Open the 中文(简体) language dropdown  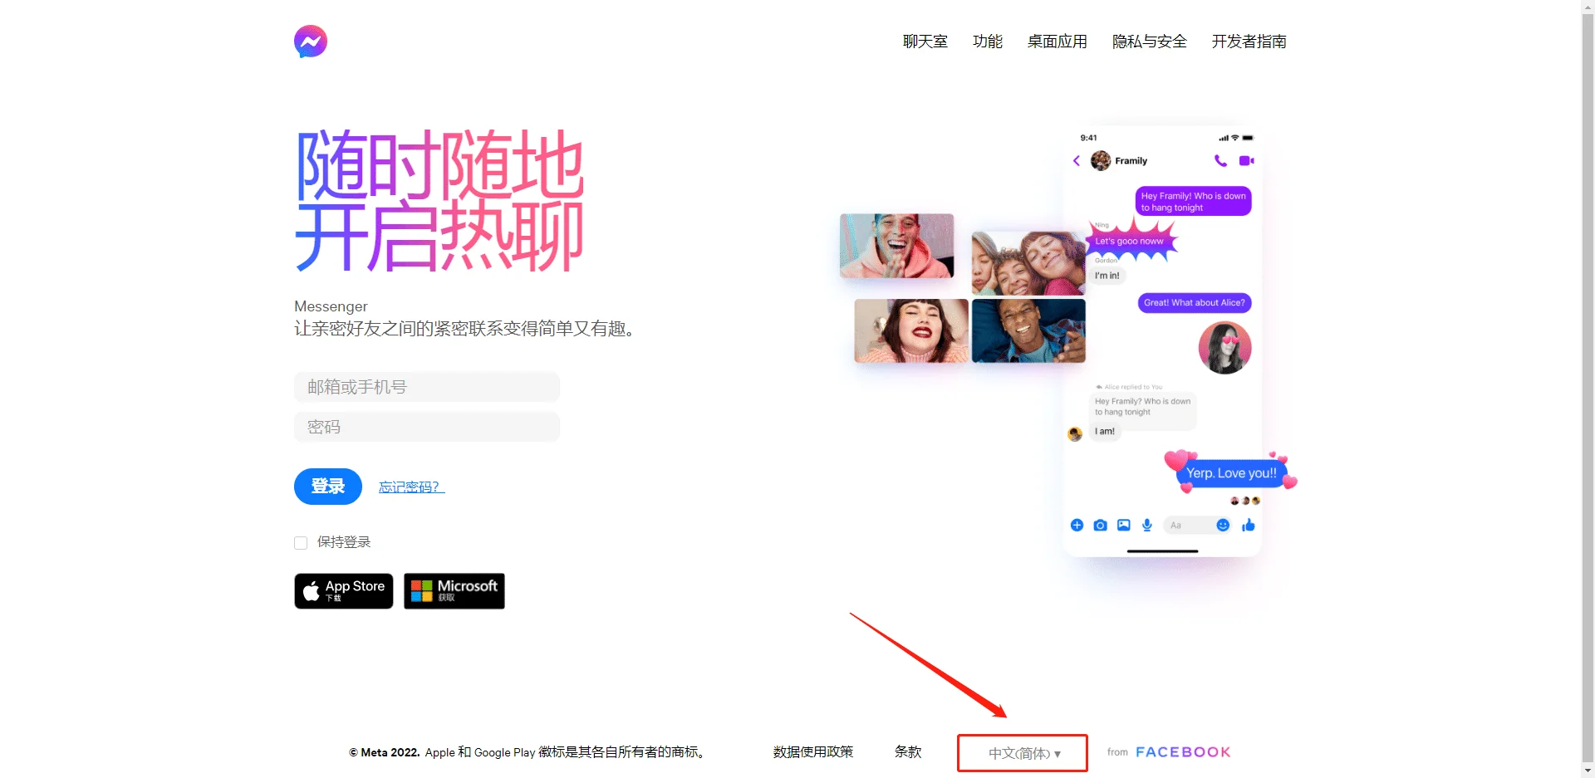tap(1023, 753)
